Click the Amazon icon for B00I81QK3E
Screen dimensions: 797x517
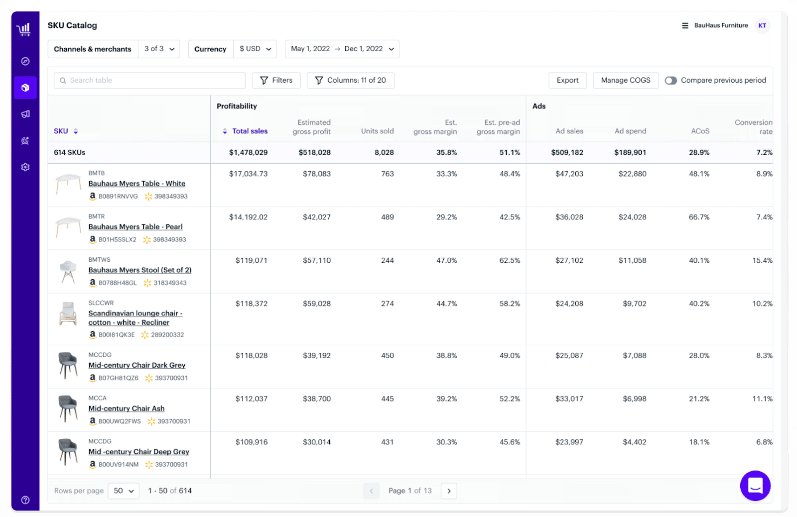(x=92, y=334)
